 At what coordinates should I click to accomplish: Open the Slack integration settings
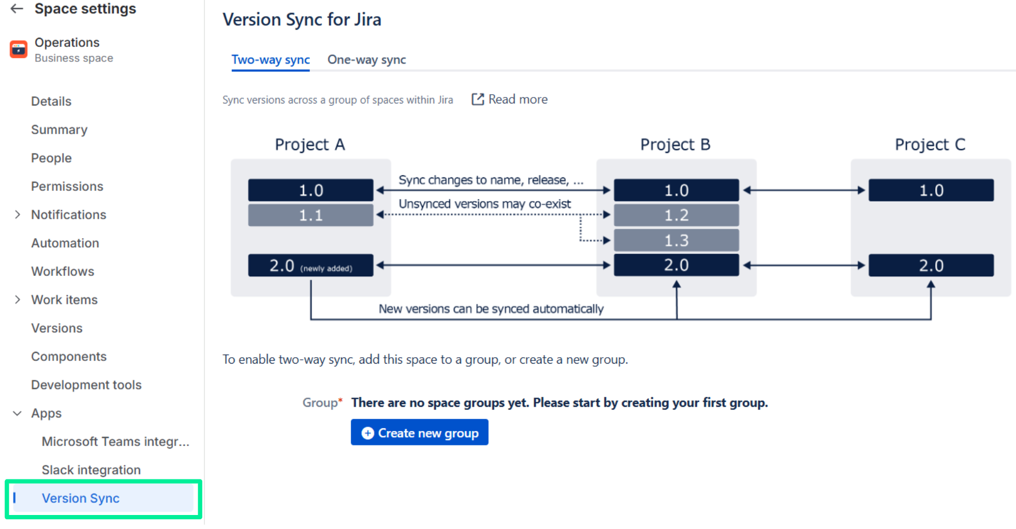point(91,470)
